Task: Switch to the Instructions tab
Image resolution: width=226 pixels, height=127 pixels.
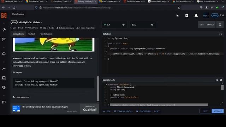Action: (x=18, y=34)
